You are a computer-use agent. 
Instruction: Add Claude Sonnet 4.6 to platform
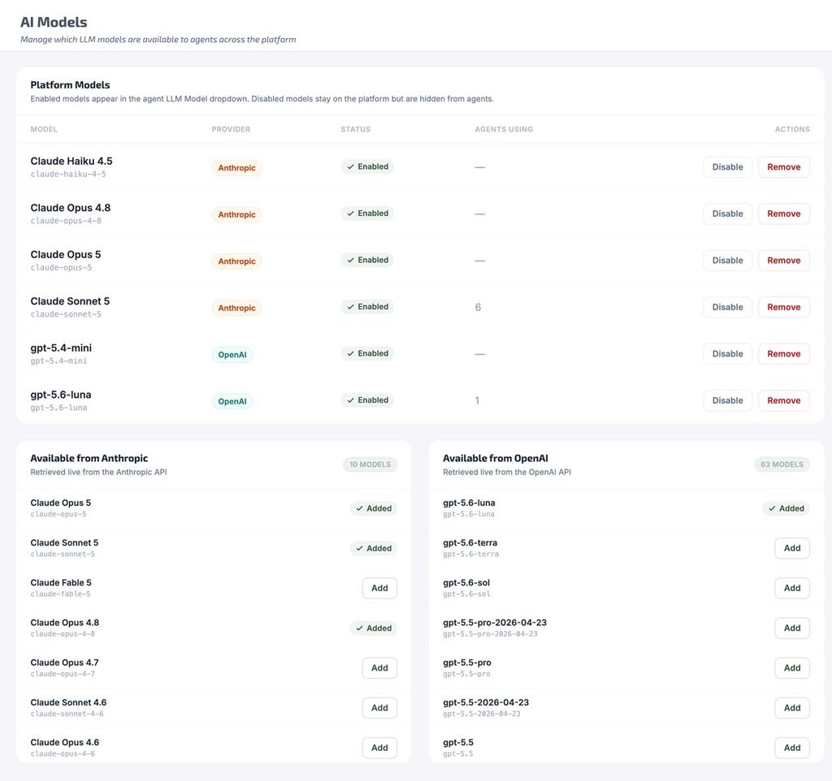379,708
